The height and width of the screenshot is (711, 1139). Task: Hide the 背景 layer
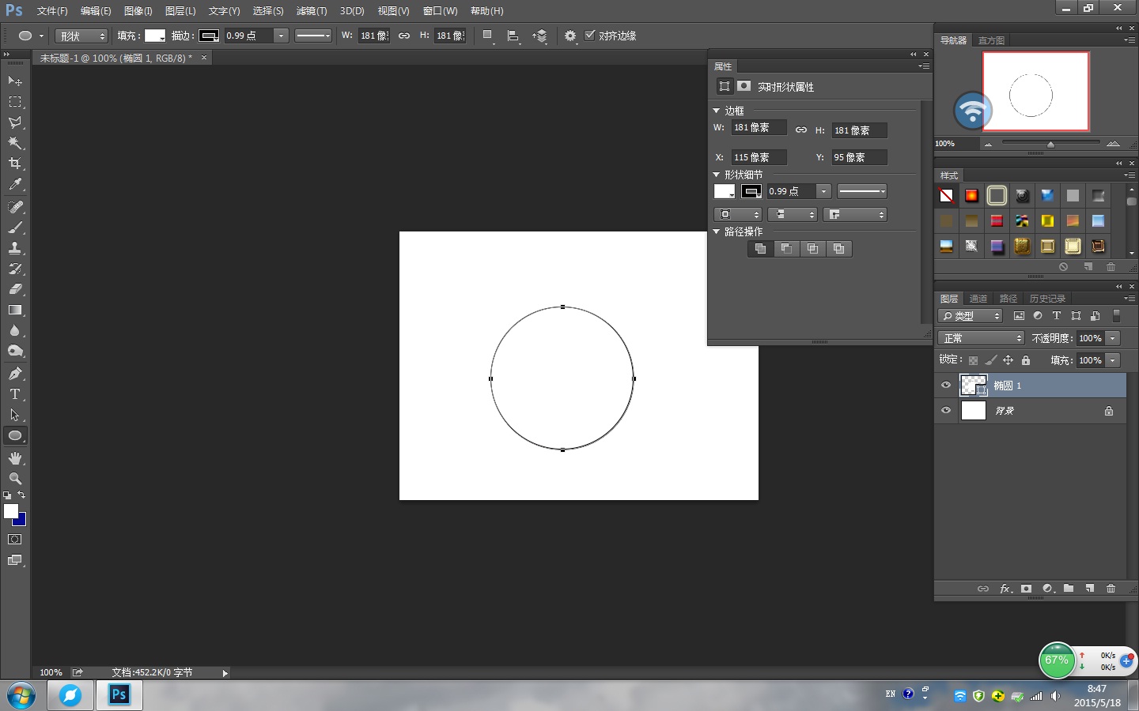click(946, 410)
